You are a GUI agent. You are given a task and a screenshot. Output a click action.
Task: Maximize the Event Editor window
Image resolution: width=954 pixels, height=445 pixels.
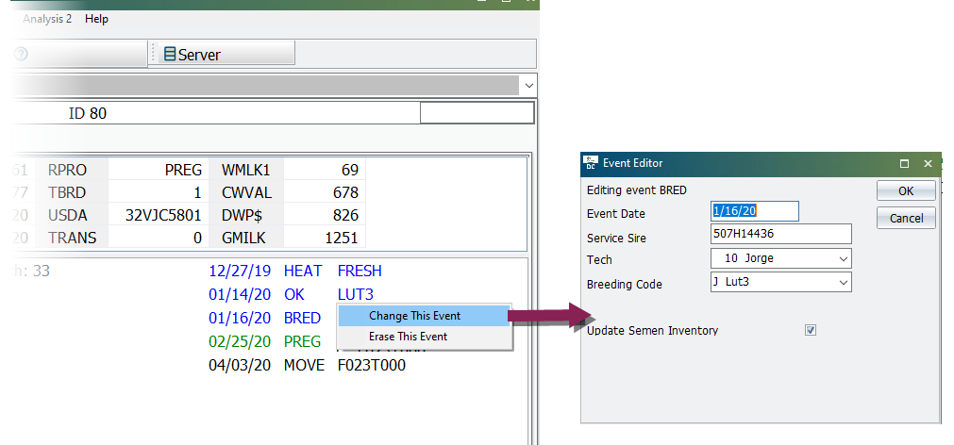tap(905, 163)
